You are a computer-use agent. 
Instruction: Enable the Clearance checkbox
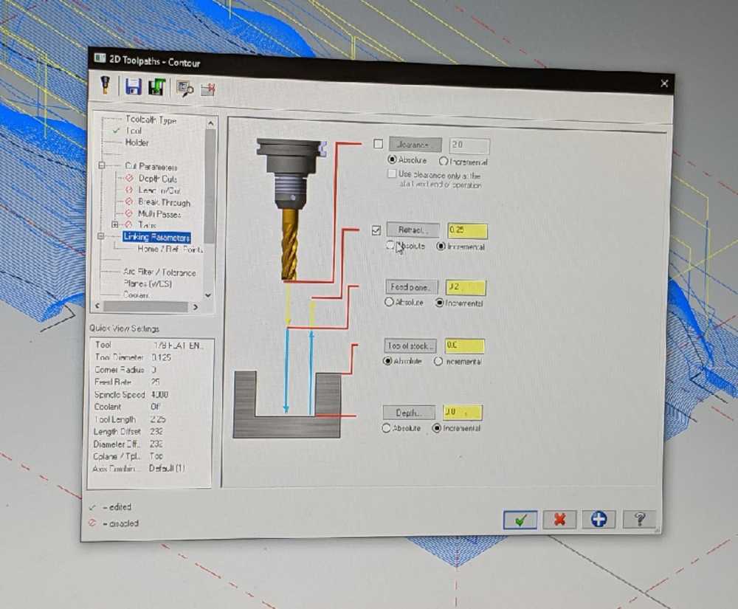(378, 144)
